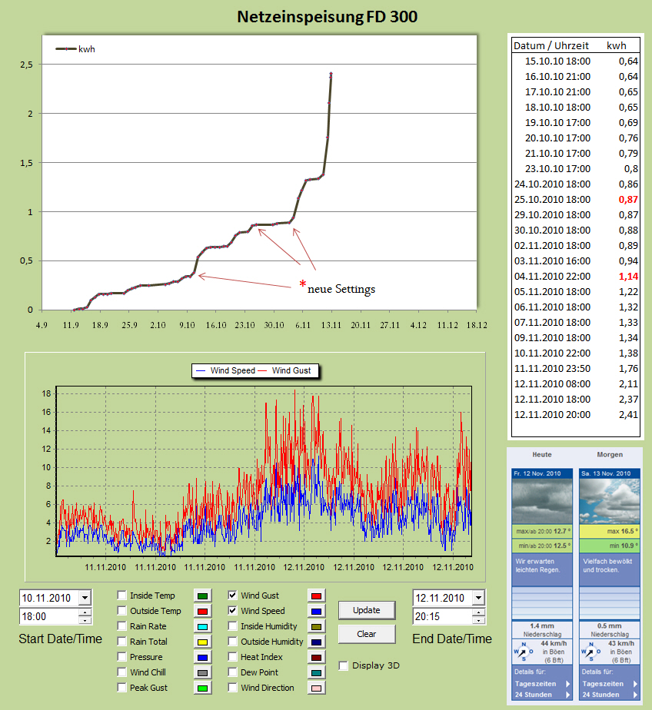Click the pink Wind Direction color button
Screen dimensions: 652x710
(316, 688)
